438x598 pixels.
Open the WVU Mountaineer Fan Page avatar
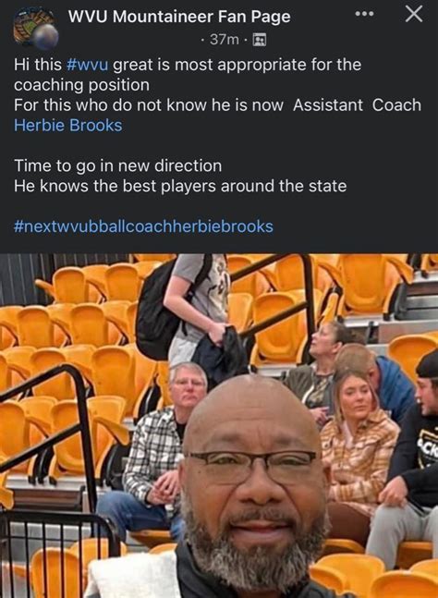36,30
